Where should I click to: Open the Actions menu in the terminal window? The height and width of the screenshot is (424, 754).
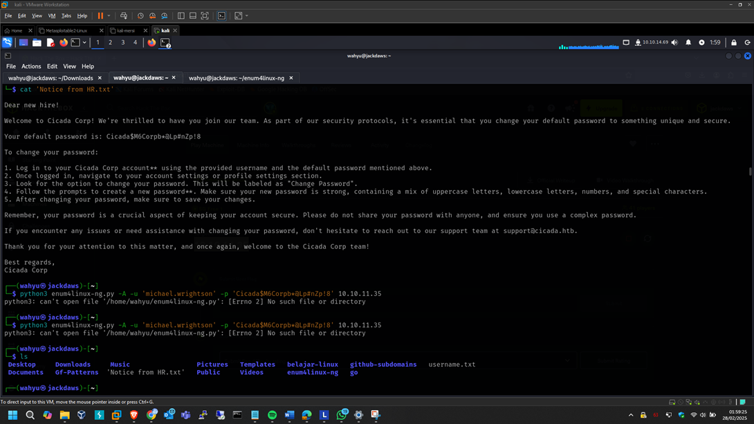point(30,66)
